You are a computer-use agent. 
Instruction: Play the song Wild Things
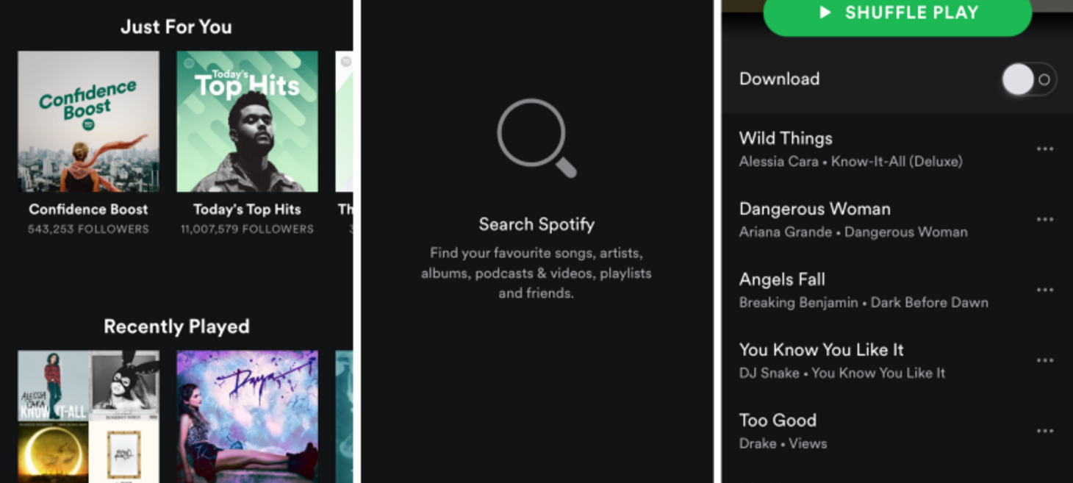tap(786, 138)
